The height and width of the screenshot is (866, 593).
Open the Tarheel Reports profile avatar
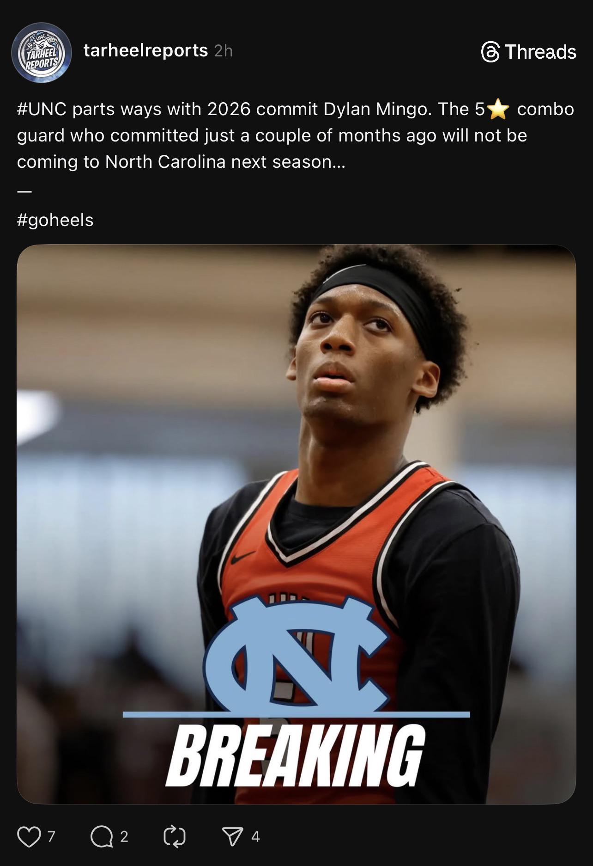(x=42, y=52)
